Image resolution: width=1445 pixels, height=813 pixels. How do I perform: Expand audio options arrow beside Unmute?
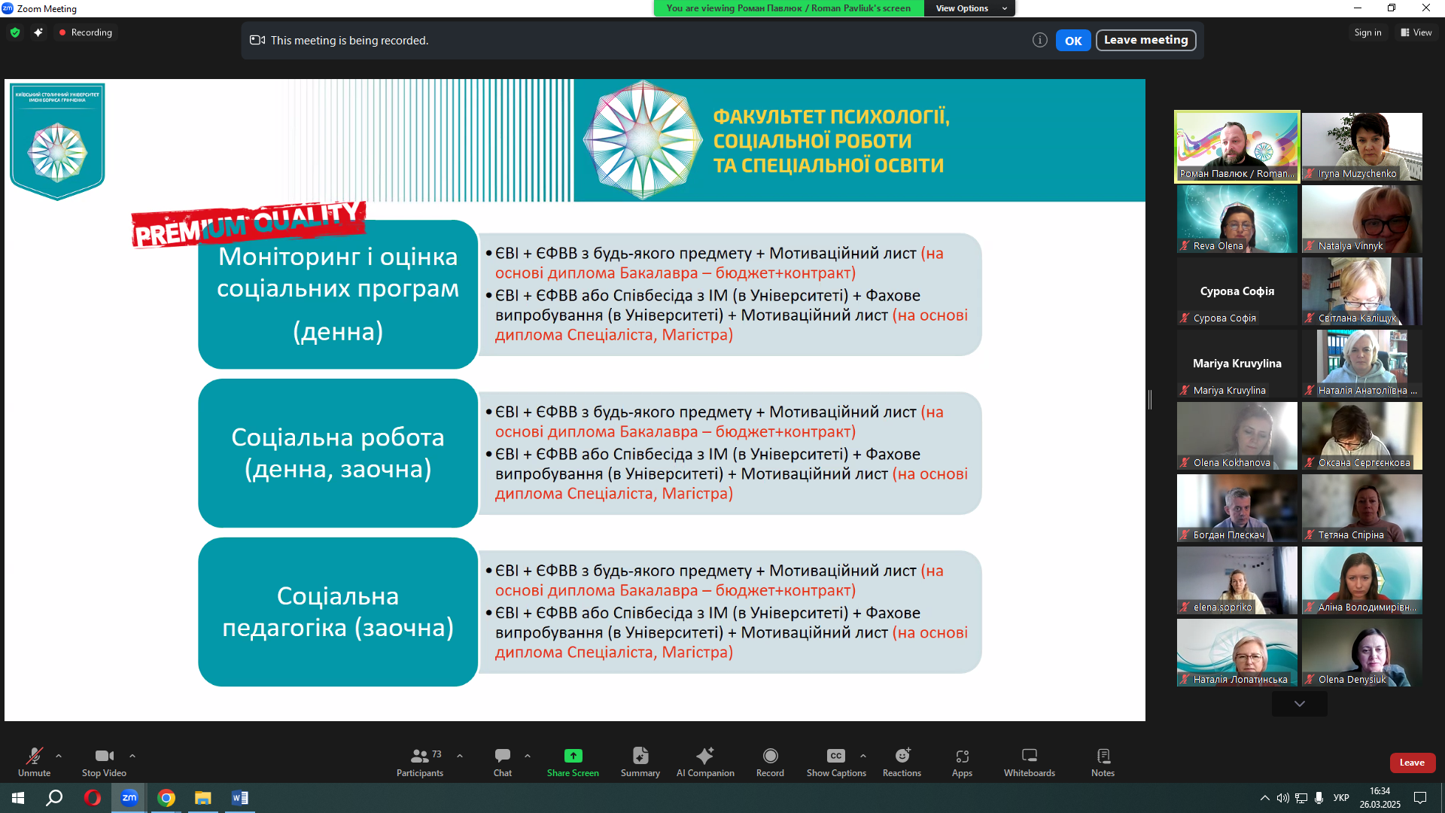[x=59, y=756]
